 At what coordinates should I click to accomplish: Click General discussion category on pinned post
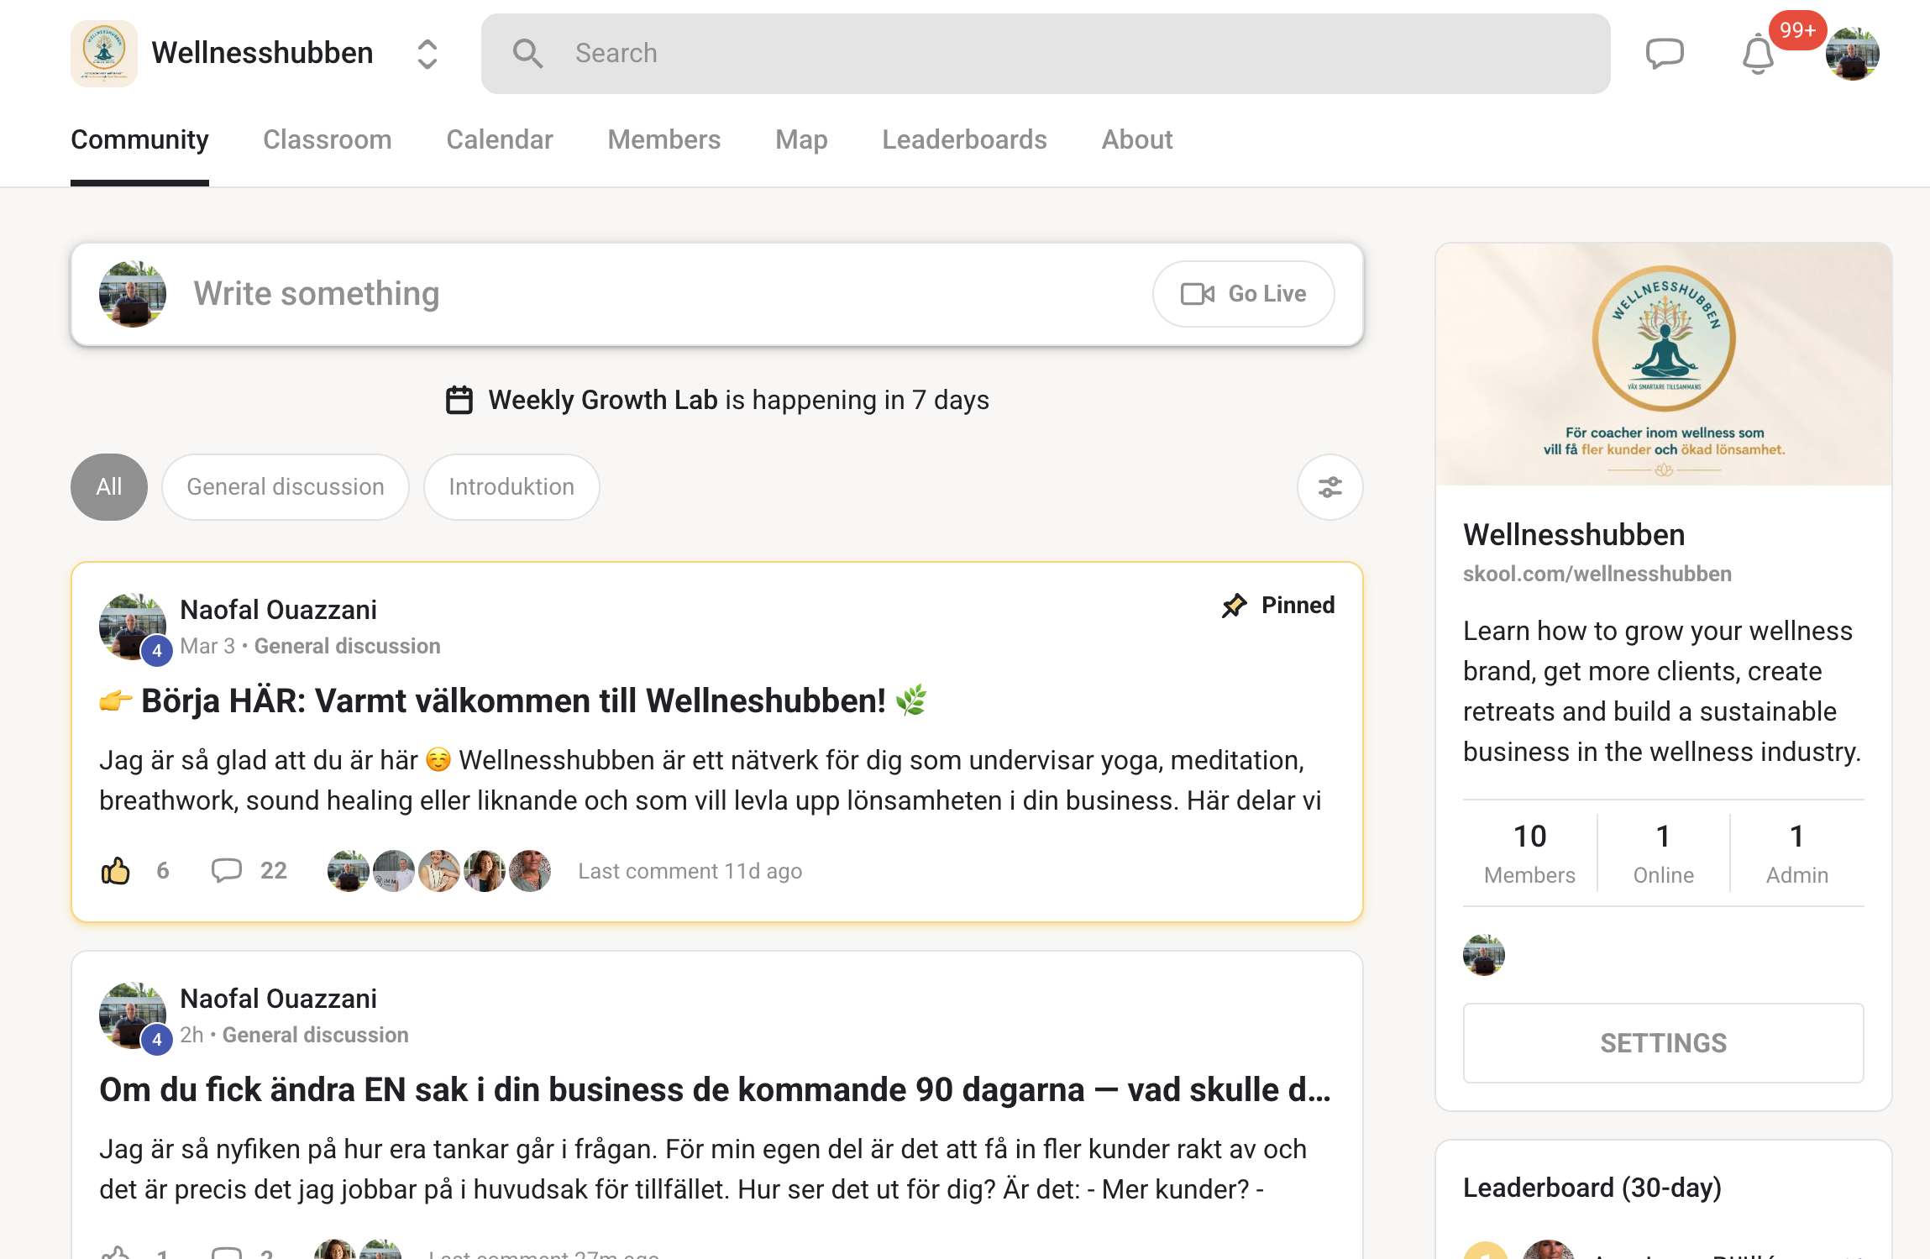point(348,646)
